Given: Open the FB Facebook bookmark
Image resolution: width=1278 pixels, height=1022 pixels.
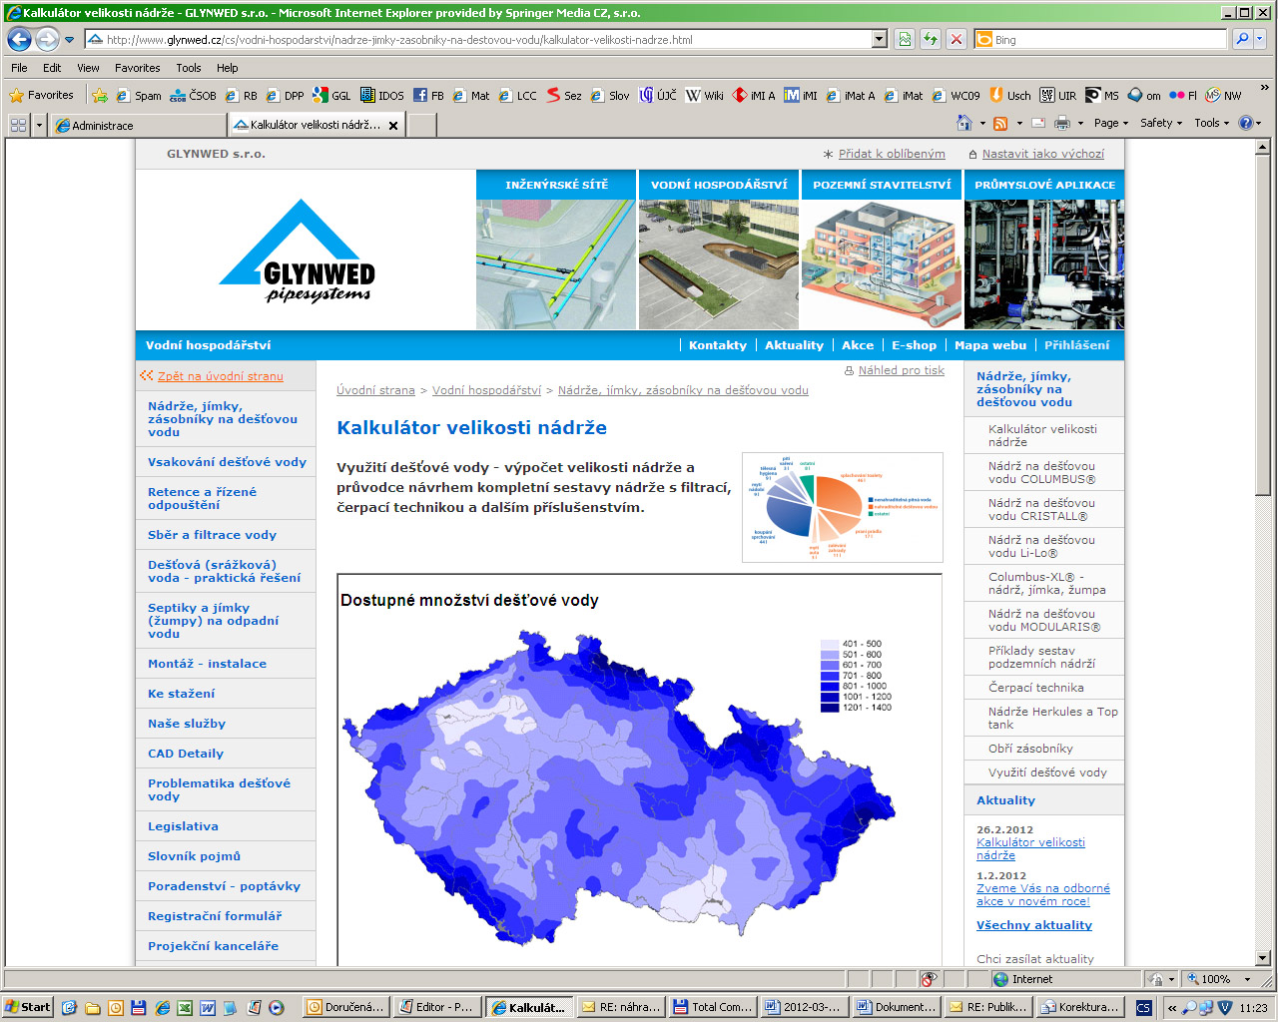Looking at the screenshot, I should click(x=428, y=96).
